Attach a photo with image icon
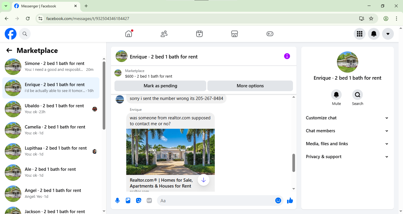This screenshot has width=403, height=214. [x=128, y=200]
